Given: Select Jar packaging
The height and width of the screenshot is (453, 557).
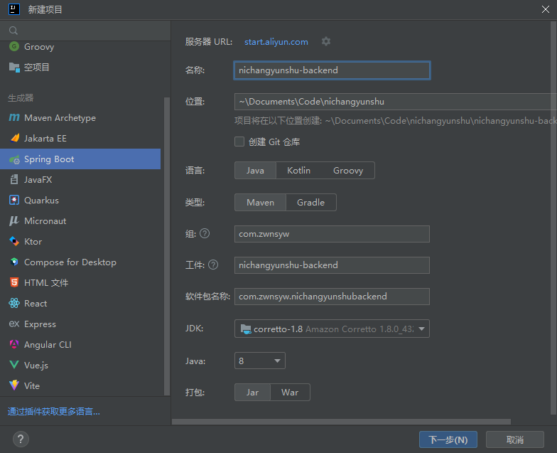Looking at the screenshot, I should 252,393.
